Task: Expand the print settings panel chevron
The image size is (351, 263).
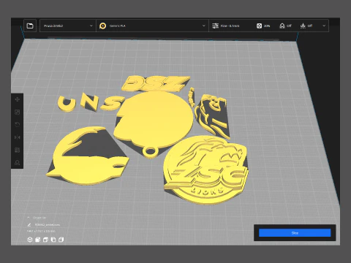Action: point(324,26)
